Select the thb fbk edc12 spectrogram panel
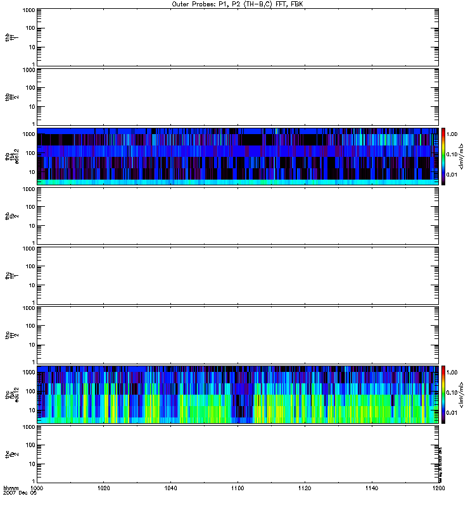The image size is (475, 506). (237, 156)
